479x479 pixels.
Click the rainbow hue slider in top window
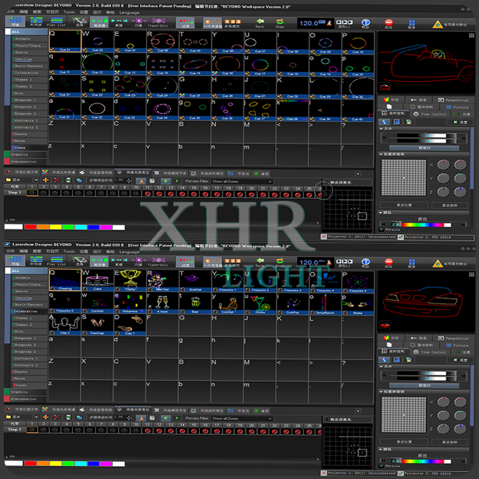click(426, 225)
